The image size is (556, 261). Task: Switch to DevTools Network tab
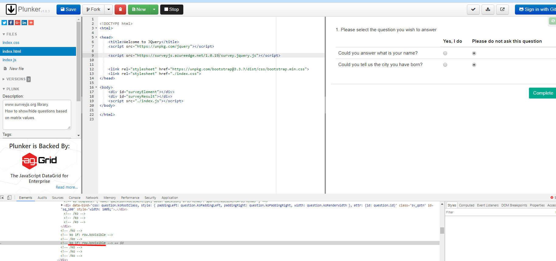(92, 198)
